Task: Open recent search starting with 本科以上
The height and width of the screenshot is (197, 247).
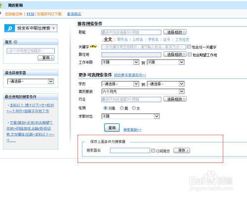Action: (30, 108)
